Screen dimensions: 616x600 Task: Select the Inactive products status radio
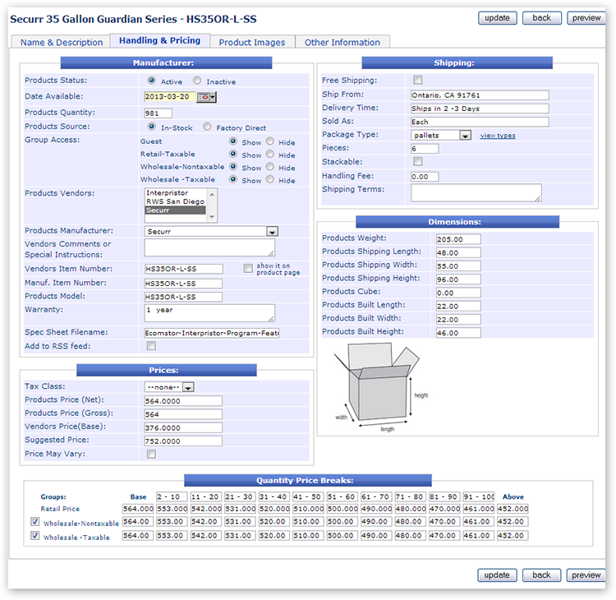[x=197, y=81]
